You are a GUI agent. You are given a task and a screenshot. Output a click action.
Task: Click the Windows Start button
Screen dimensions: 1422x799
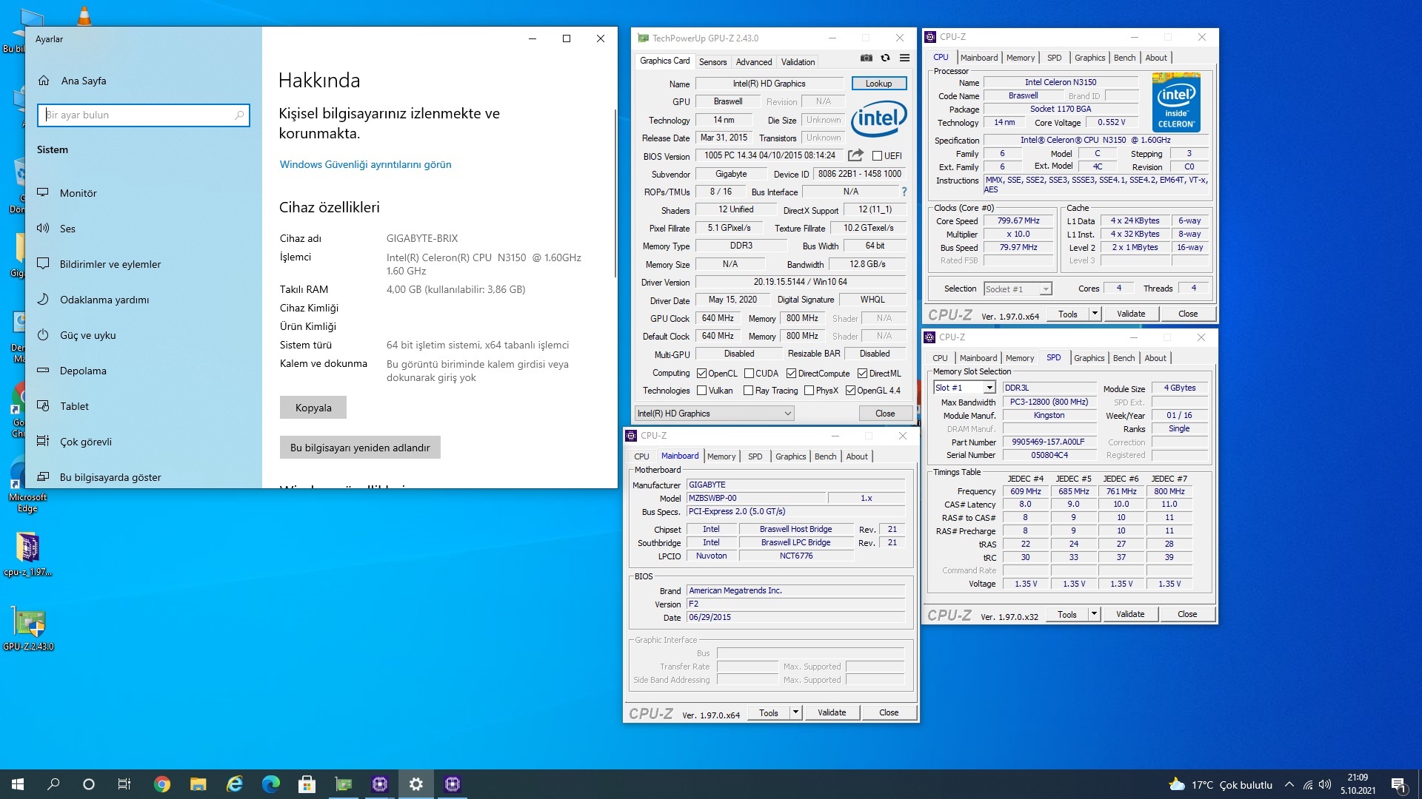18,784
